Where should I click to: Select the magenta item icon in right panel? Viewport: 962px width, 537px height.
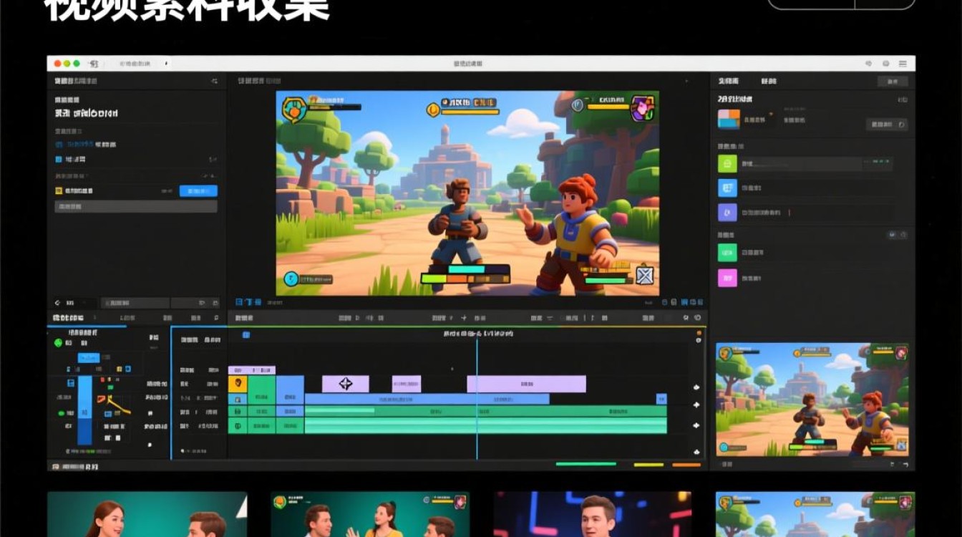point(727,278)
